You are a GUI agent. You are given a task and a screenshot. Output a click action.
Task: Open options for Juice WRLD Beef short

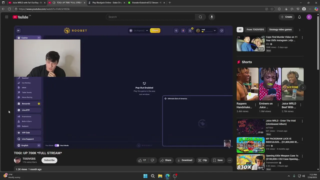[300, 105]
